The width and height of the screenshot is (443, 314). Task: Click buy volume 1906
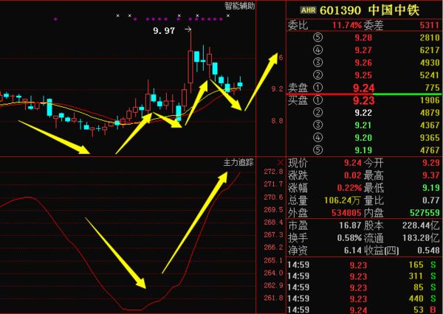(x=430, y=100)
